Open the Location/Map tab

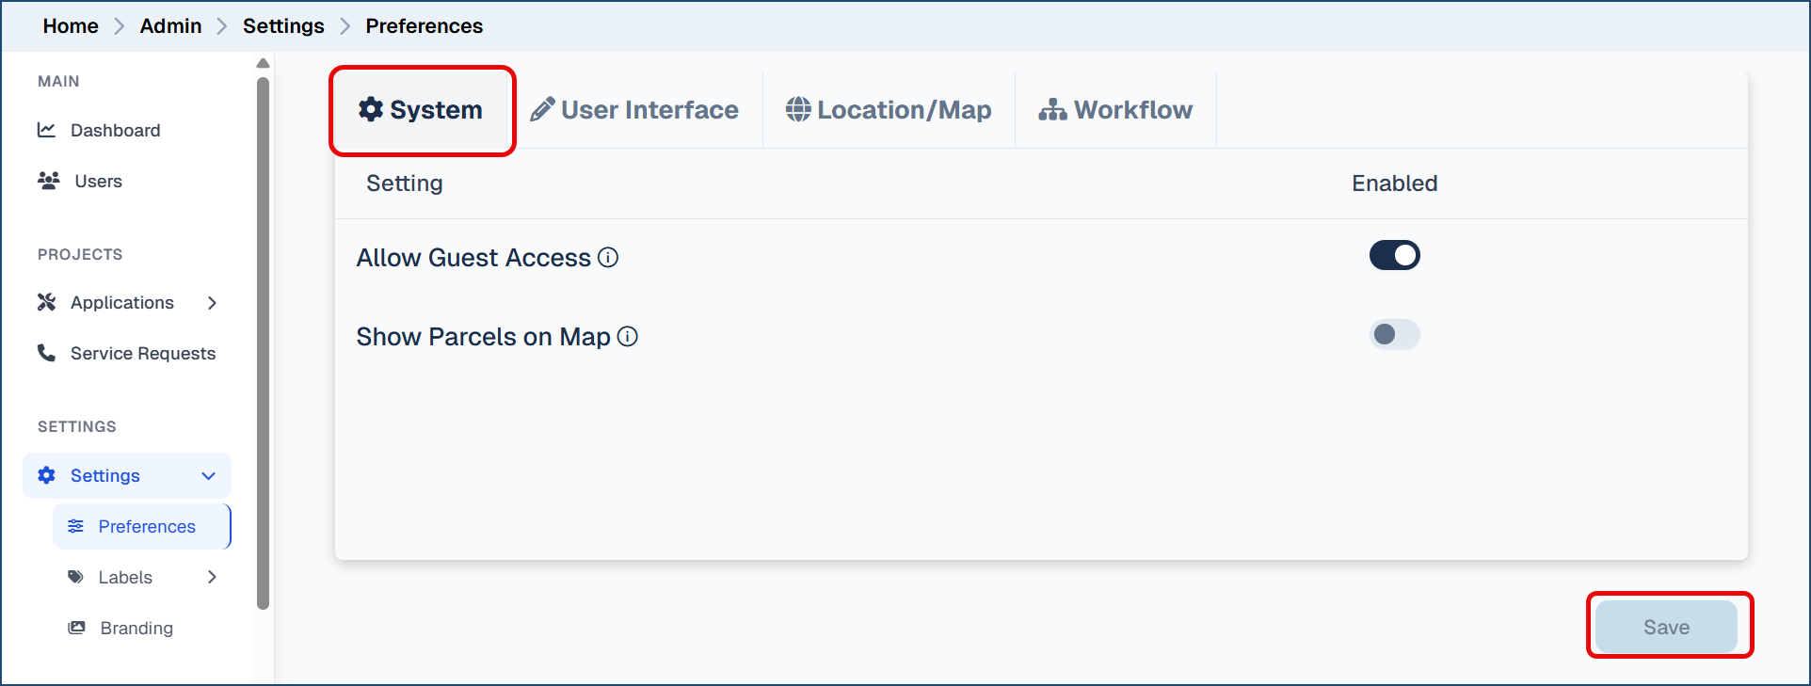coord(889,110)
